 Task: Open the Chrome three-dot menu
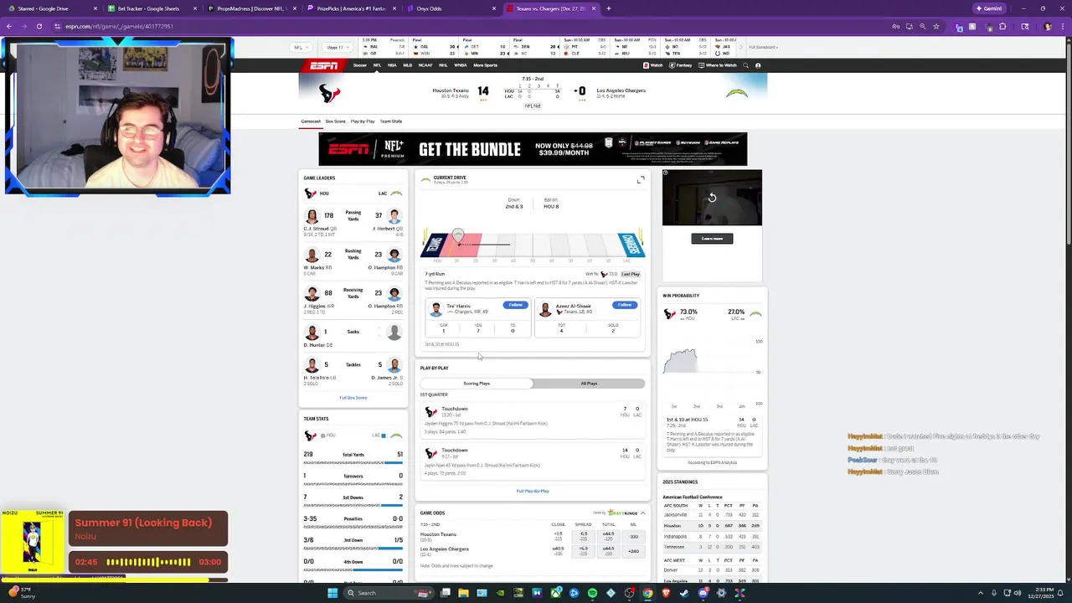tap(1062, 26)
